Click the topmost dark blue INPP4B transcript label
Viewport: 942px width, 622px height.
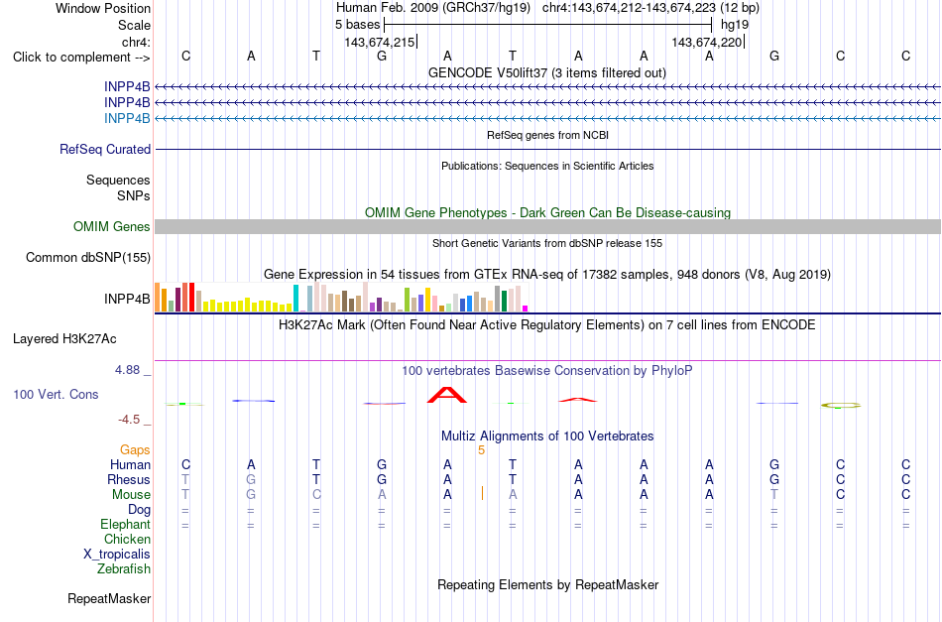click(x=127, y=86)
